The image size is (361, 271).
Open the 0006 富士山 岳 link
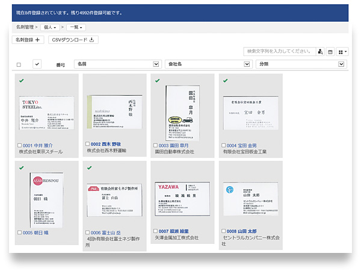click(x=105, y=232)
